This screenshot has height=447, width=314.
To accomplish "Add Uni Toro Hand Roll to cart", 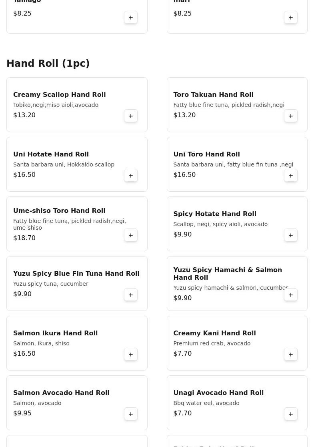I will click(x=291, y=176).
